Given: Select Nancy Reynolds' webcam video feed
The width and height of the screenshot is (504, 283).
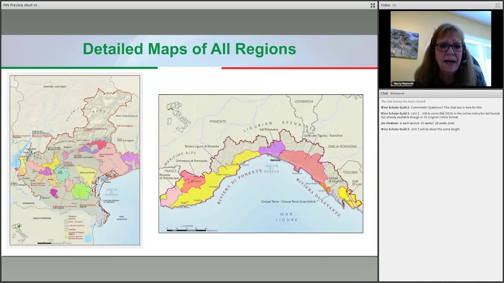Looking at the screenshot, I should click(441, 48).
